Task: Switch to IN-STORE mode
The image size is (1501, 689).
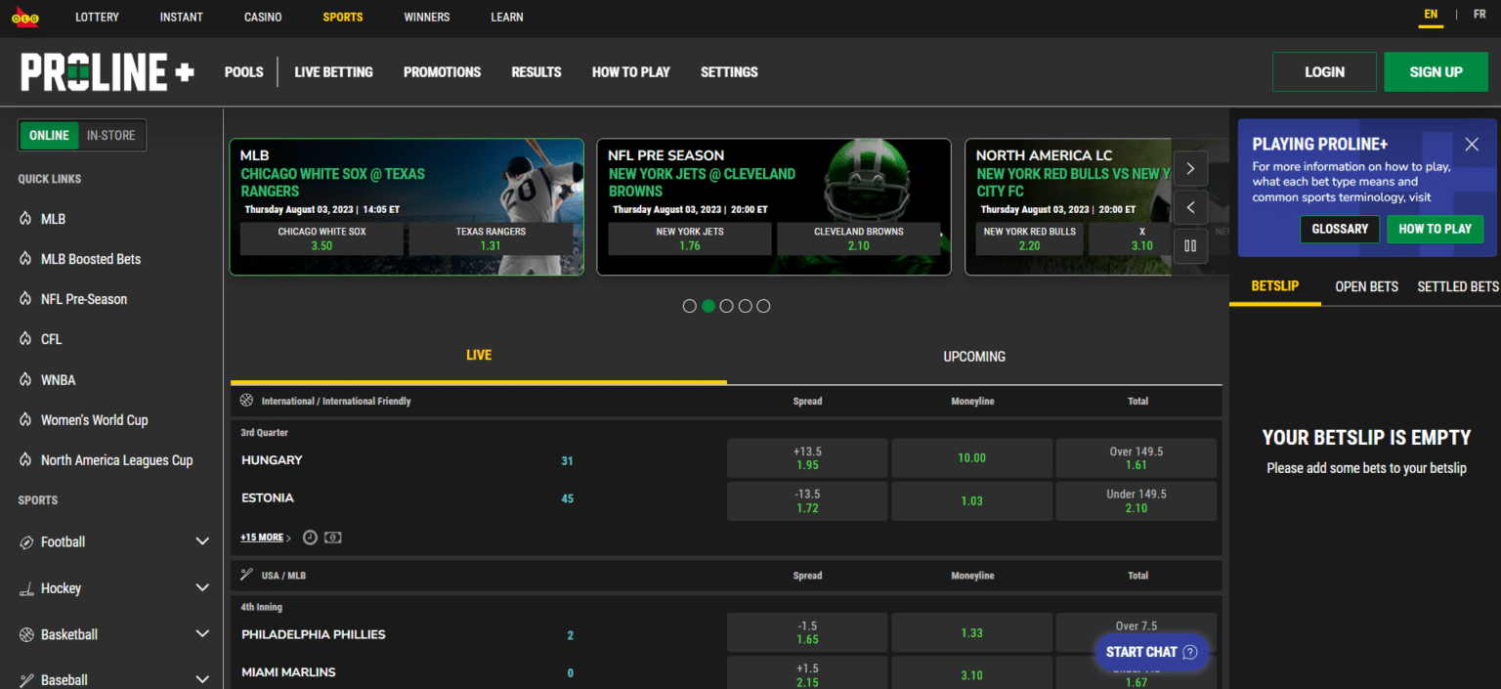Action: tap(110, 135)
